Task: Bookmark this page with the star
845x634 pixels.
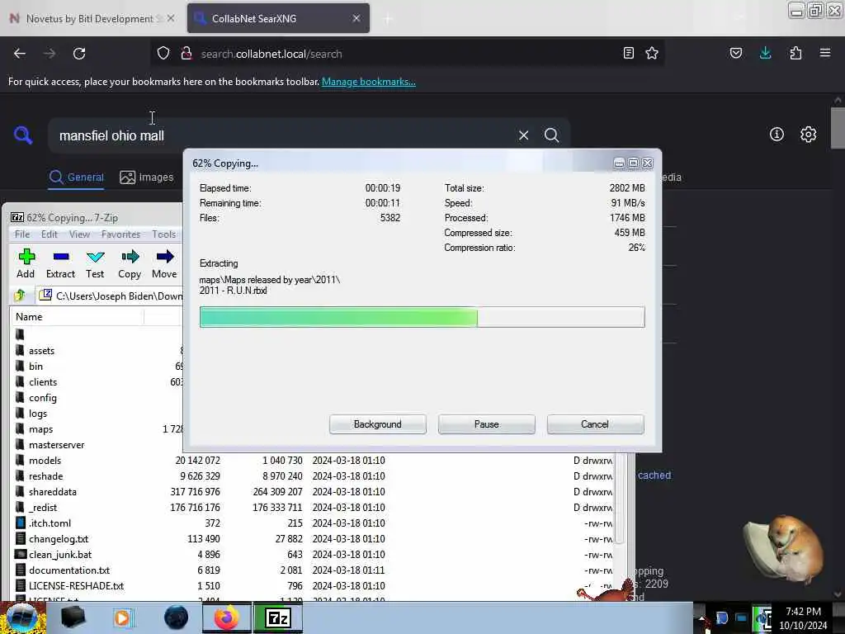Action: (x=652, y=54)
